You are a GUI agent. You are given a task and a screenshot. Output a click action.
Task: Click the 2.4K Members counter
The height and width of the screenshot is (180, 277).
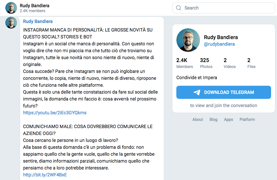click(x=185, y=63)
